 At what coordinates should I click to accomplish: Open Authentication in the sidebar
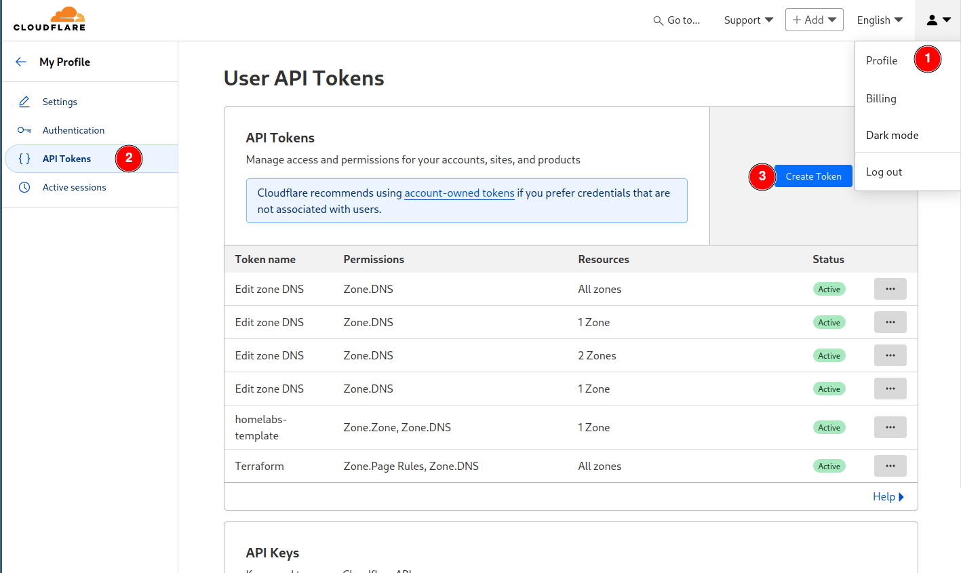pos(74,130)
